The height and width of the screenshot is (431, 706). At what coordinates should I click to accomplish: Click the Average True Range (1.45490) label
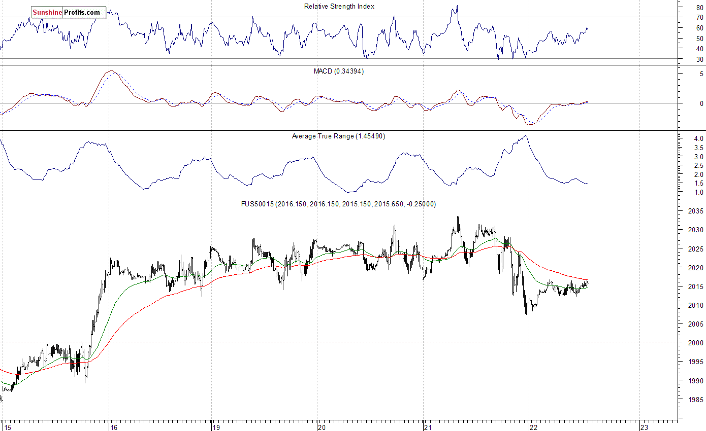click(338, 136)
